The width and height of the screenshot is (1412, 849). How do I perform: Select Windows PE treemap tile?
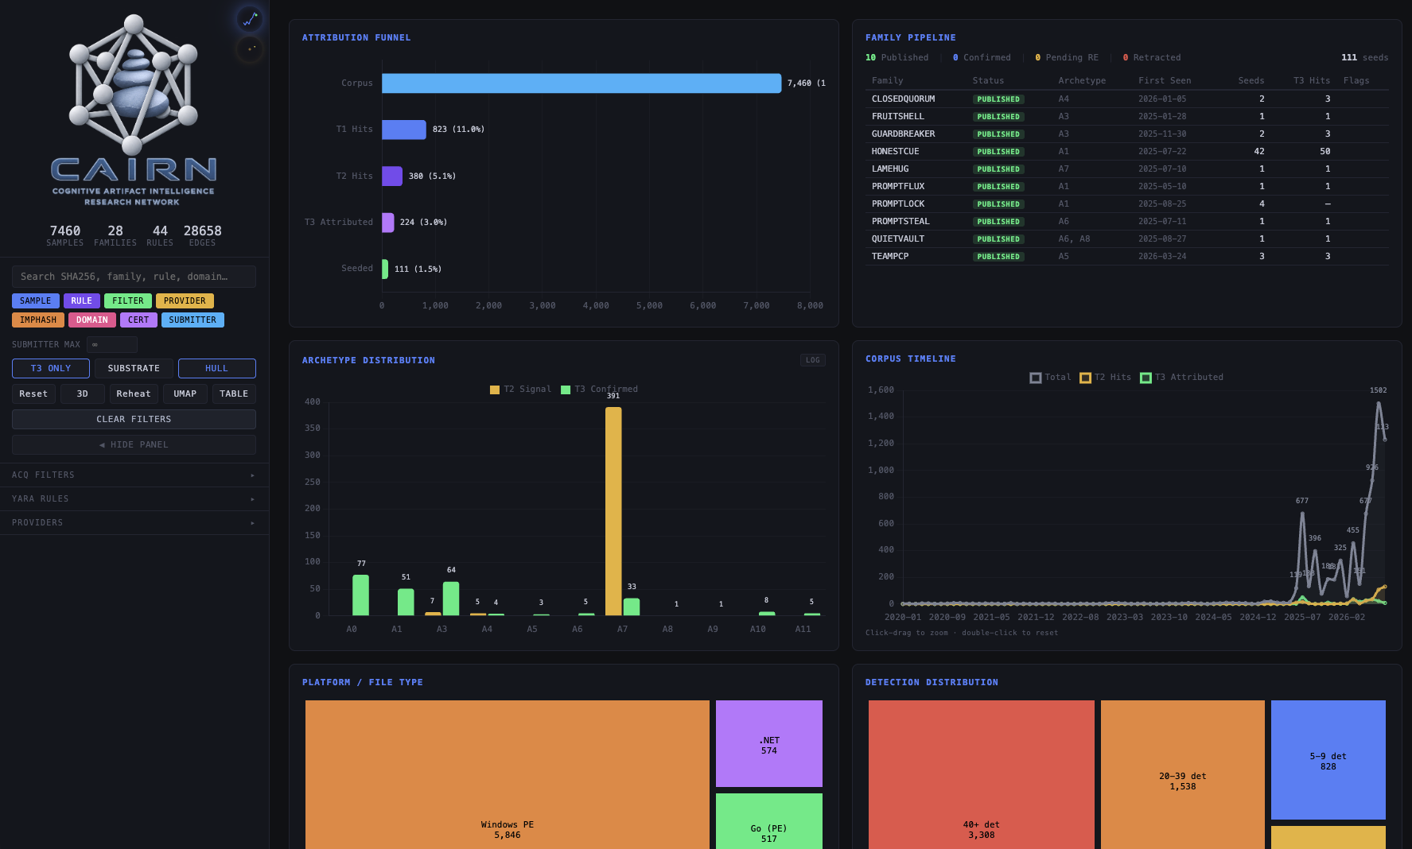(x=508, y=775)
